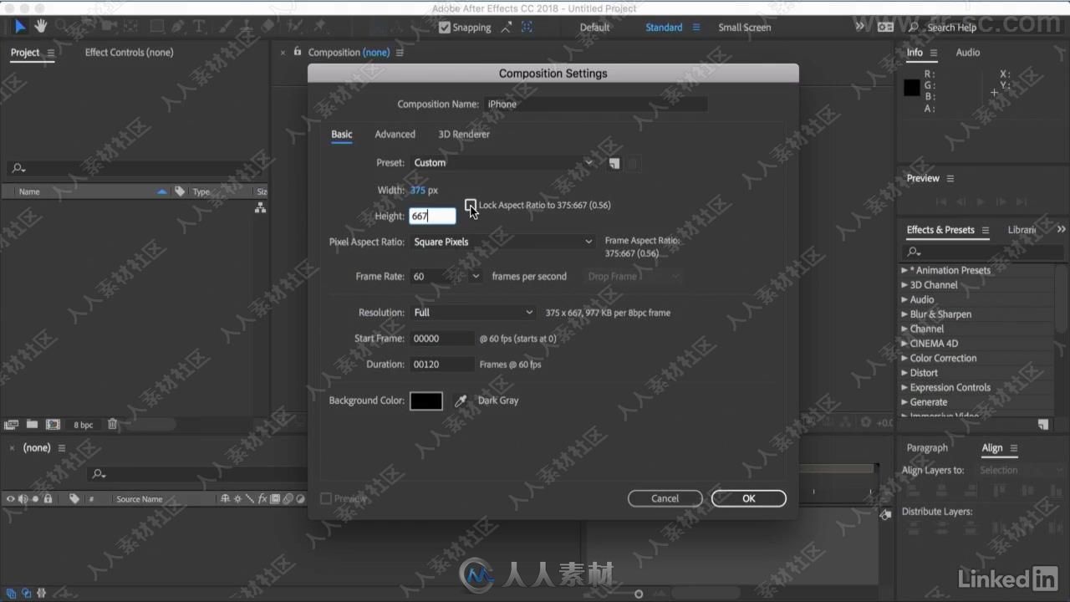Image resolution: width=1070 pixels, height=602 pixels.
Task: Expand the 3D Channel effects category
Action: click(904, 285)
